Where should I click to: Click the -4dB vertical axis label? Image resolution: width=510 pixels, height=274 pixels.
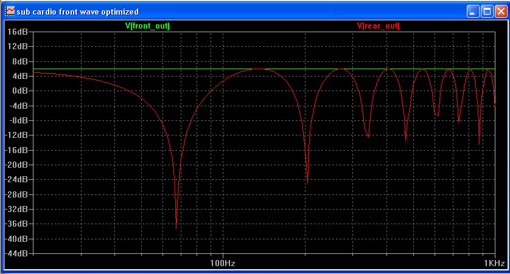[18, 106]
